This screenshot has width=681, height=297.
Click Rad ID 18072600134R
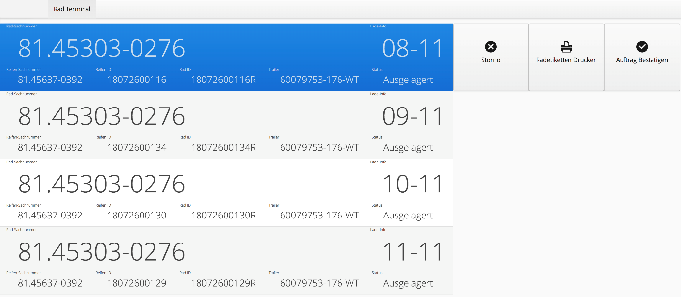pyautogui.click(x=223, y=147)
